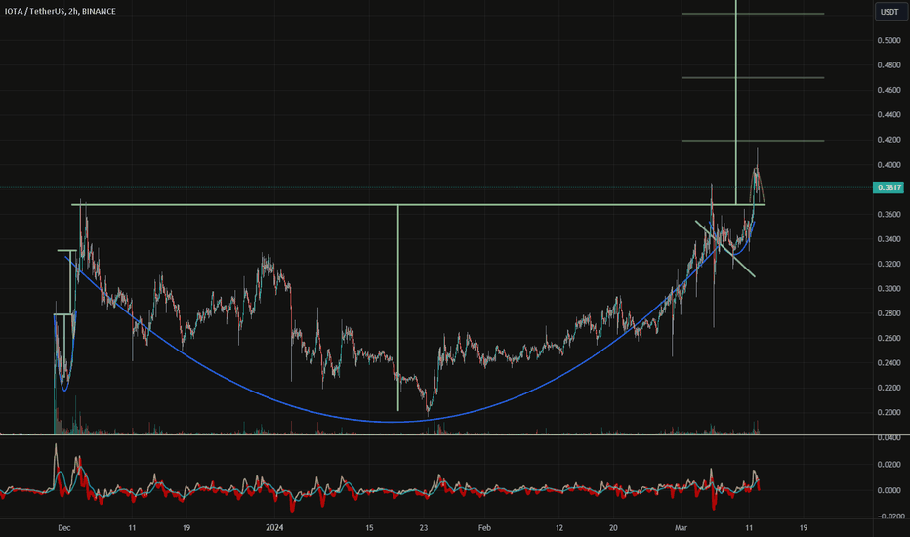This screenshot has height=537, width=910.
Task: Open the USDT currency selector button
Action: click(889, 12)
